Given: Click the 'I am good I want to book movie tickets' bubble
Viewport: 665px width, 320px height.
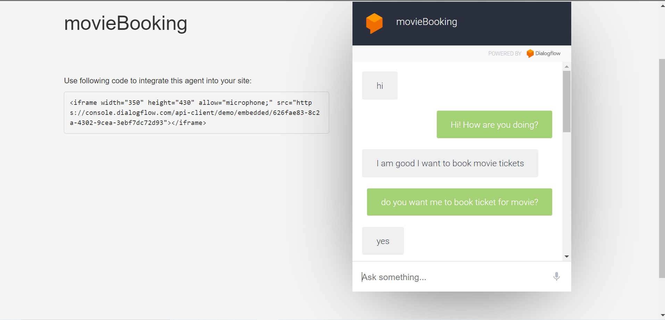Looking at the screenshot, I should 450,163.
